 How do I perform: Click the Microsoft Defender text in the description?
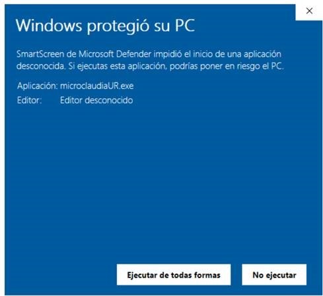pyautogui.click(x=115, y=54)
